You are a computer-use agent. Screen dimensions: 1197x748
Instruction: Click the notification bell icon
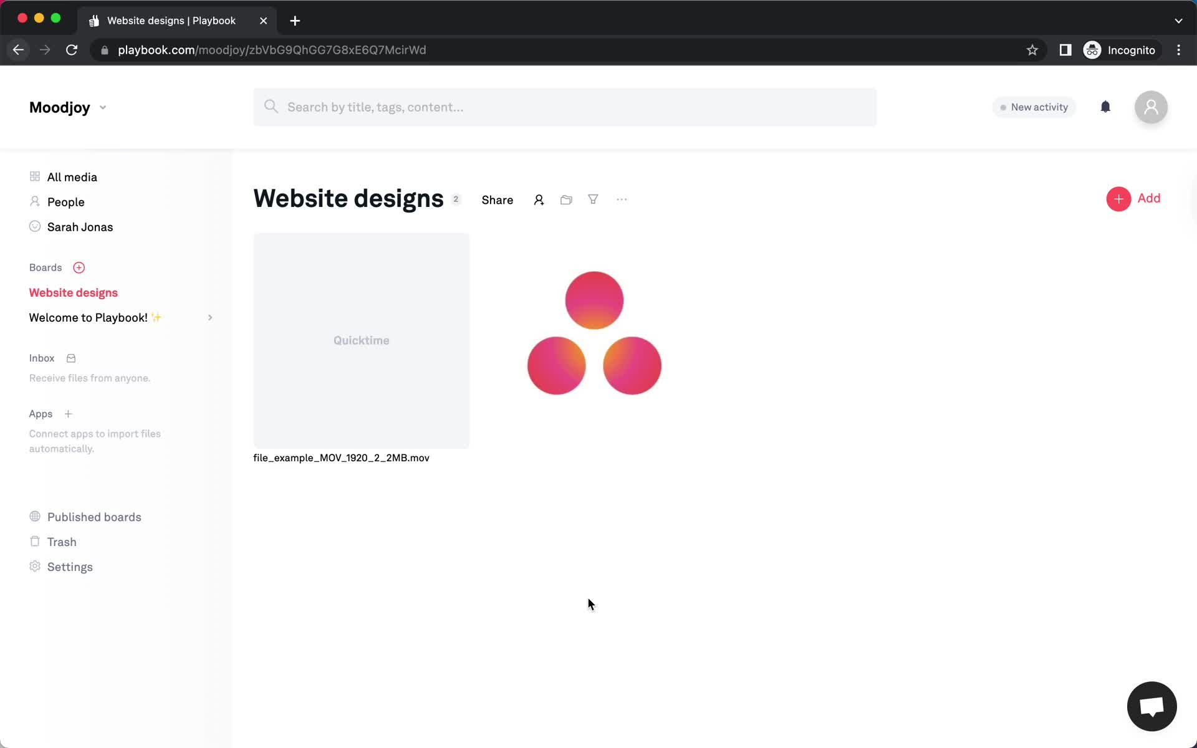[1105, 107]
